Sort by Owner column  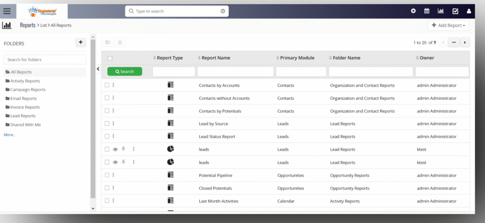click(x=425, y=58)
